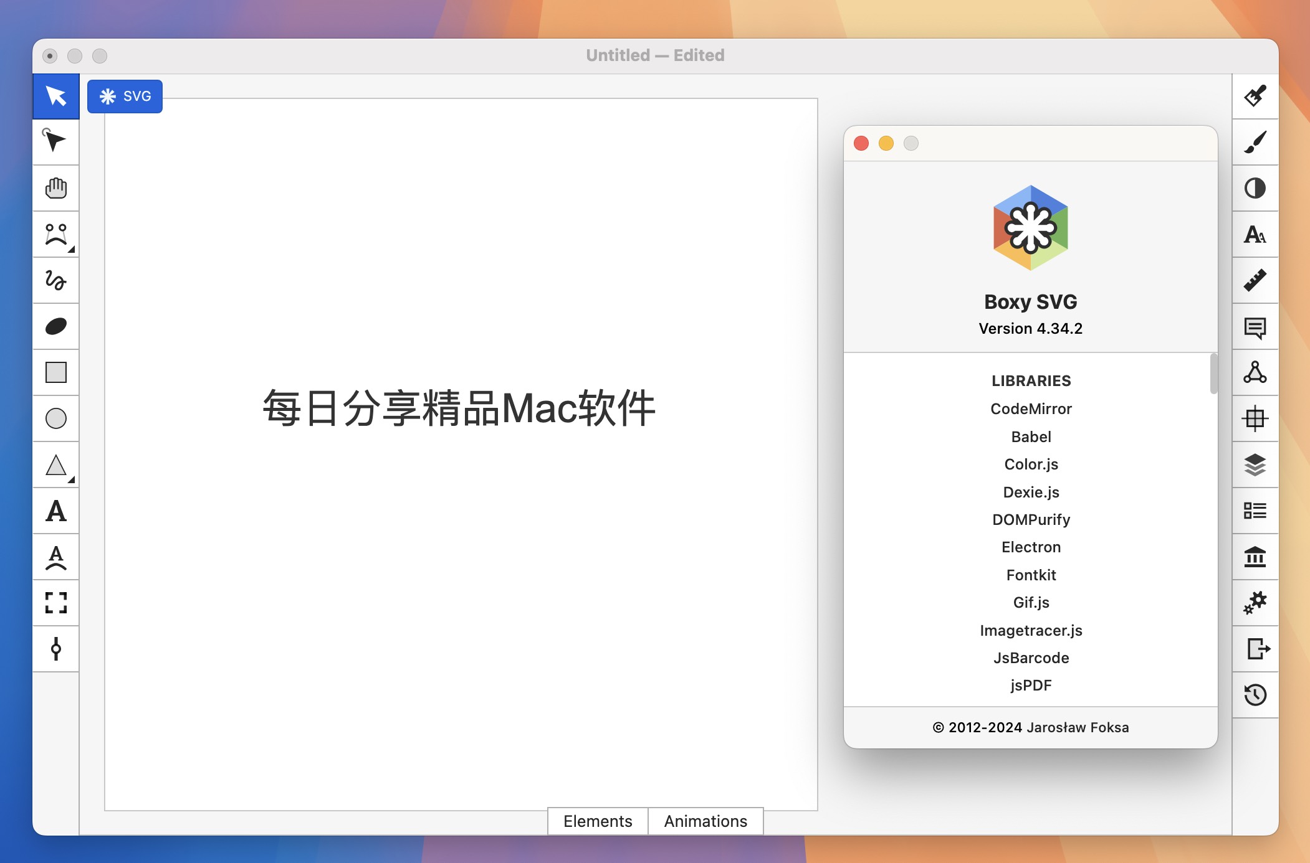Click the Boxy SVG app logo

point(1030,228)
